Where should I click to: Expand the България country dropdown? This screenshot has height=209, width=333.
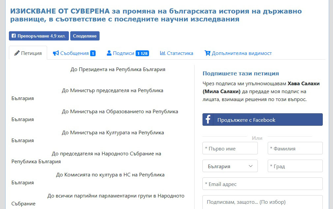point(230,166)
